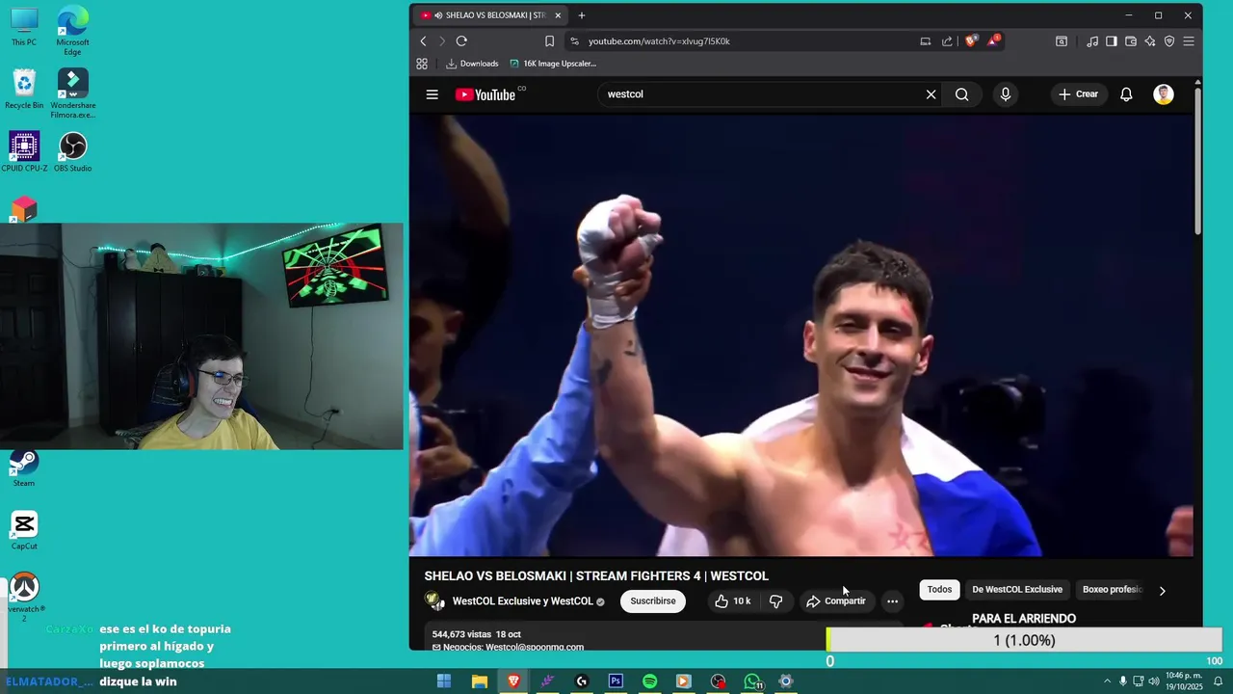Close the SHELAO VS BELOSMAKI tab
1233x694 pixels.
tap(558, 15)
